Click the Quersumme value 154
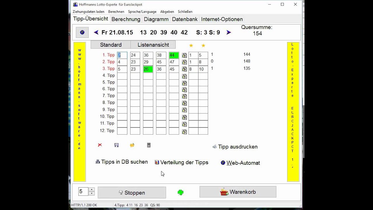Viewport: 373px width, 210px height. 257,34
